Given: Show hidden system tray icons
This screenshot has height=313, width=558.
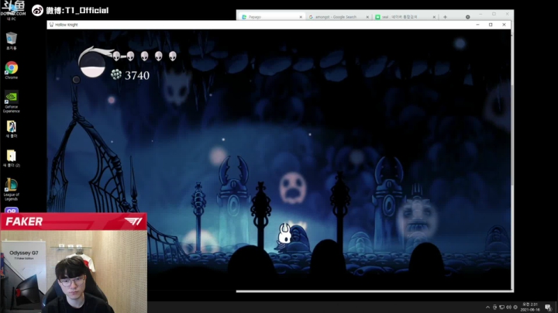Looking at the screenshot, I should point(487,307).
